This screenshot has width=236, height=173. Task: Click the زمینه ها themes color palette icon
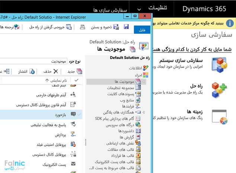[x=219, y=117]
